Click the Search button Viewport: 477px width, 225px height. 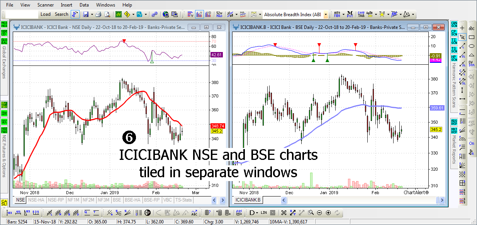coord(61,14)
